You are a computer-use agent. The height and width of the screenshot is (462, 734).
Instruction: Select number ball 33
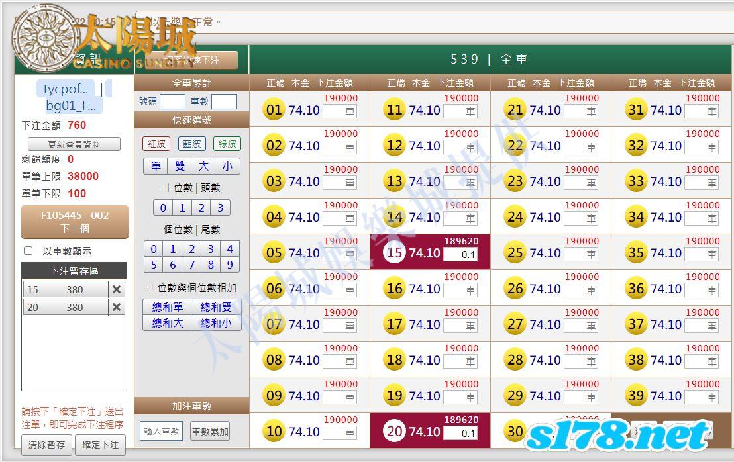[x=636, y=181]
